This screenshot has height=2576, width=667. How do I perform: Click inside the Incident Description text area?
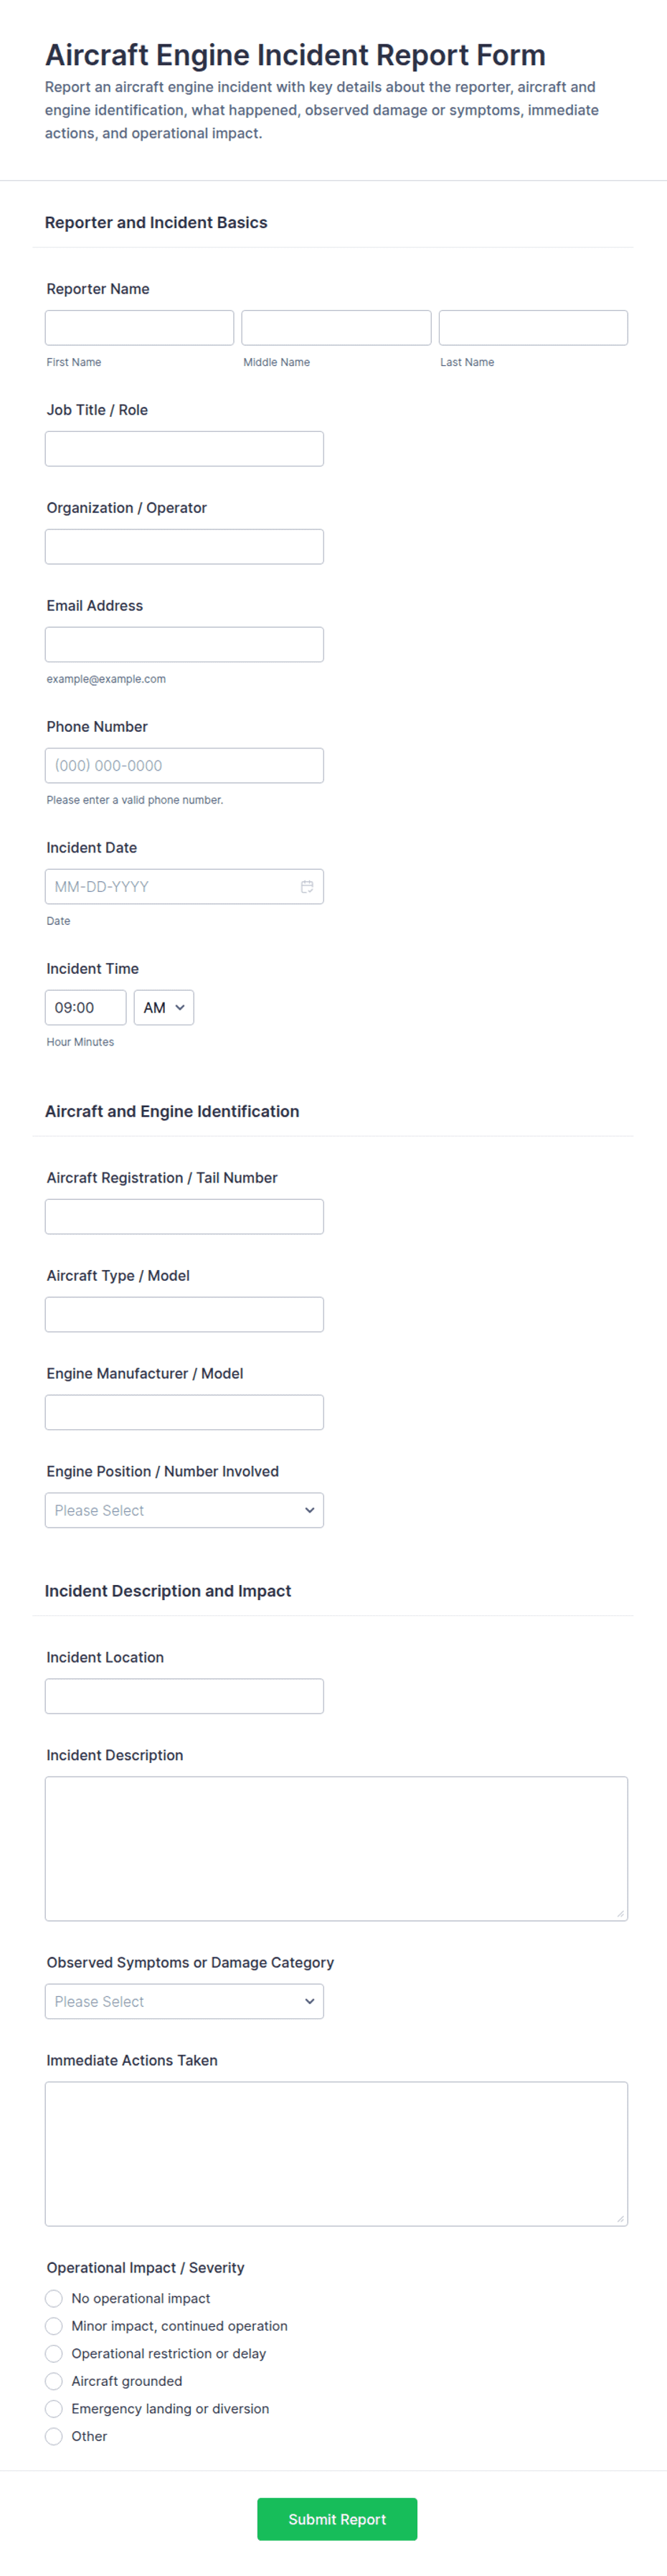[336, 1848]
